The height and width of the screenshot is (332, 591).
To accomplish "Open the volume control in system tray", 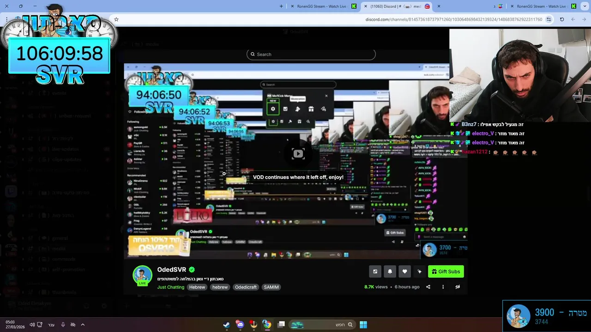I will (32, 325).
